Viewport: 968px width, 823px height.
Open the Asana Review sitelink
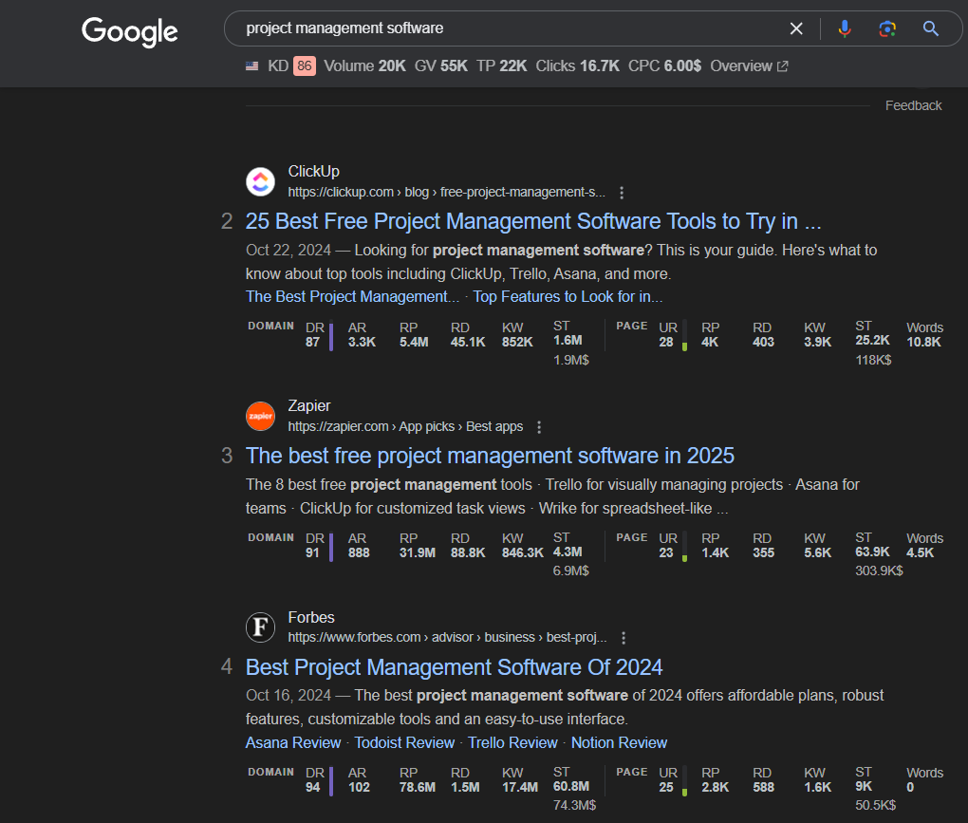(x=293, y=742)
